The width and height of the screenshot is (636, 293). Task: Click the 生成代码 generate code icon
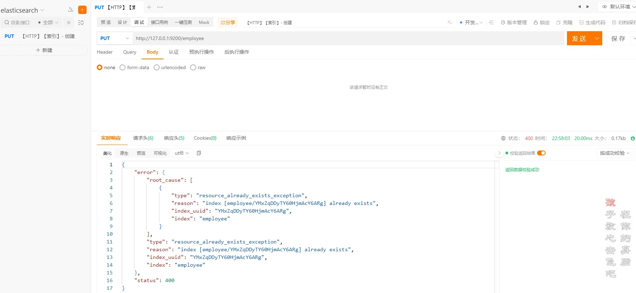592,22
